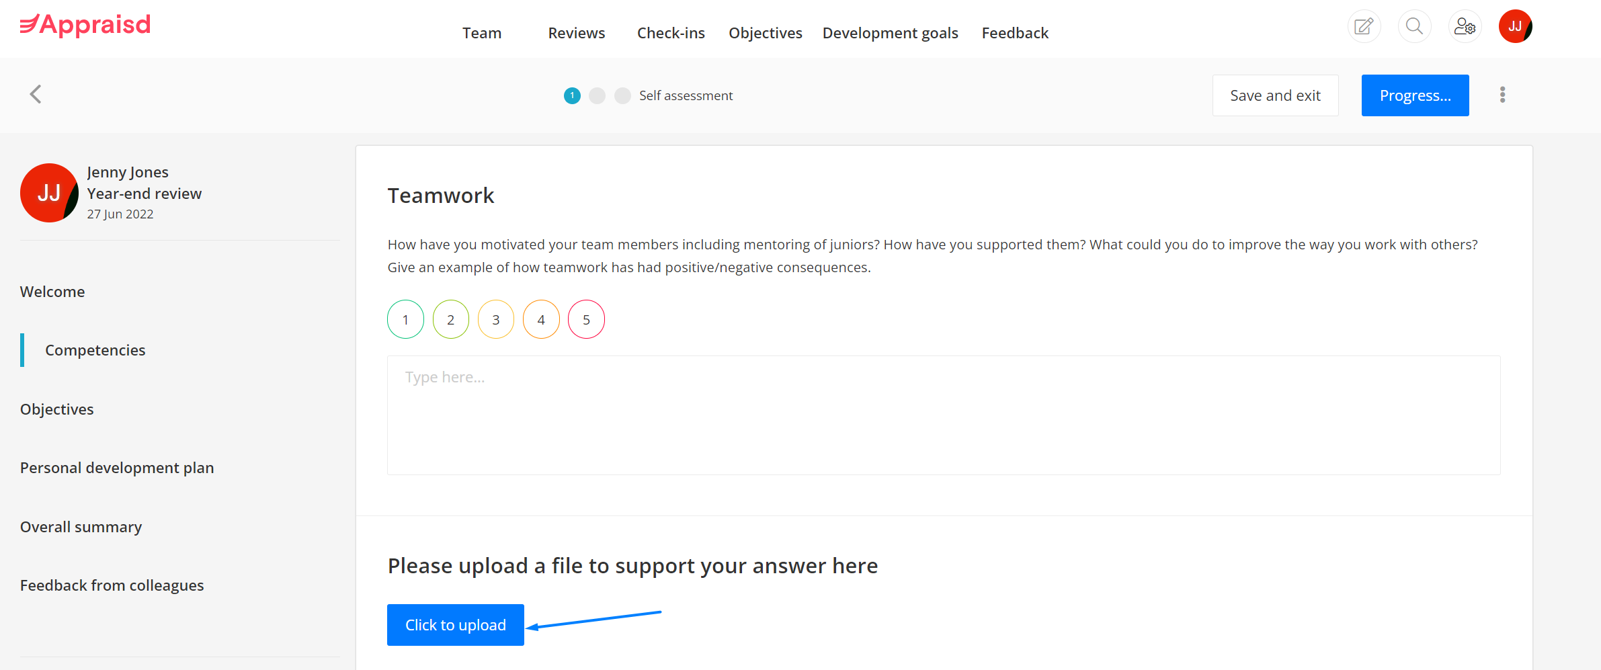The height and width of the screenshot is (670, 1601).
Task: Open the JJ profile avatar in header
Action: (x=1515, y=26)
